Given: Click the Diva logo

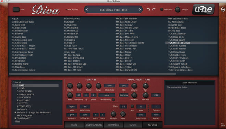Looking at the screenshot, I should click(46, 10).
